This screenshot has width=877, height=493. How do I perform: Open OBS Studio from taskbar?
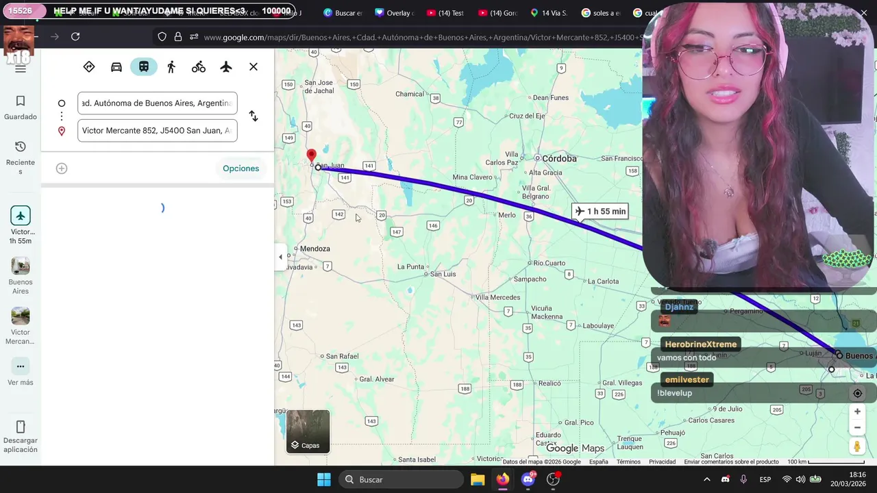(554, 479)
